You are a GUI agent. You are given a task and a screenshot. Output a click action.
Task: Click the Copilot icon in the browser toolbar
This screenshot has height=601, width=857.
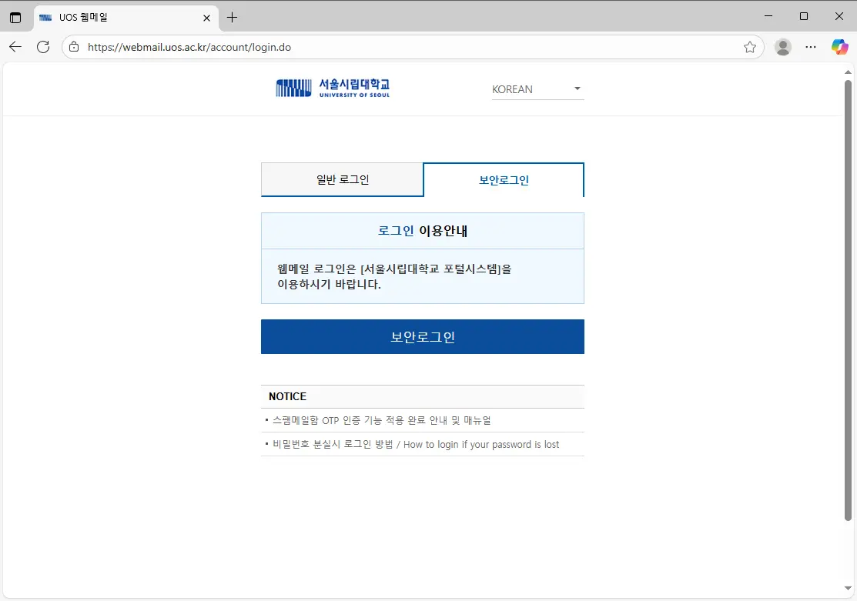839,47
